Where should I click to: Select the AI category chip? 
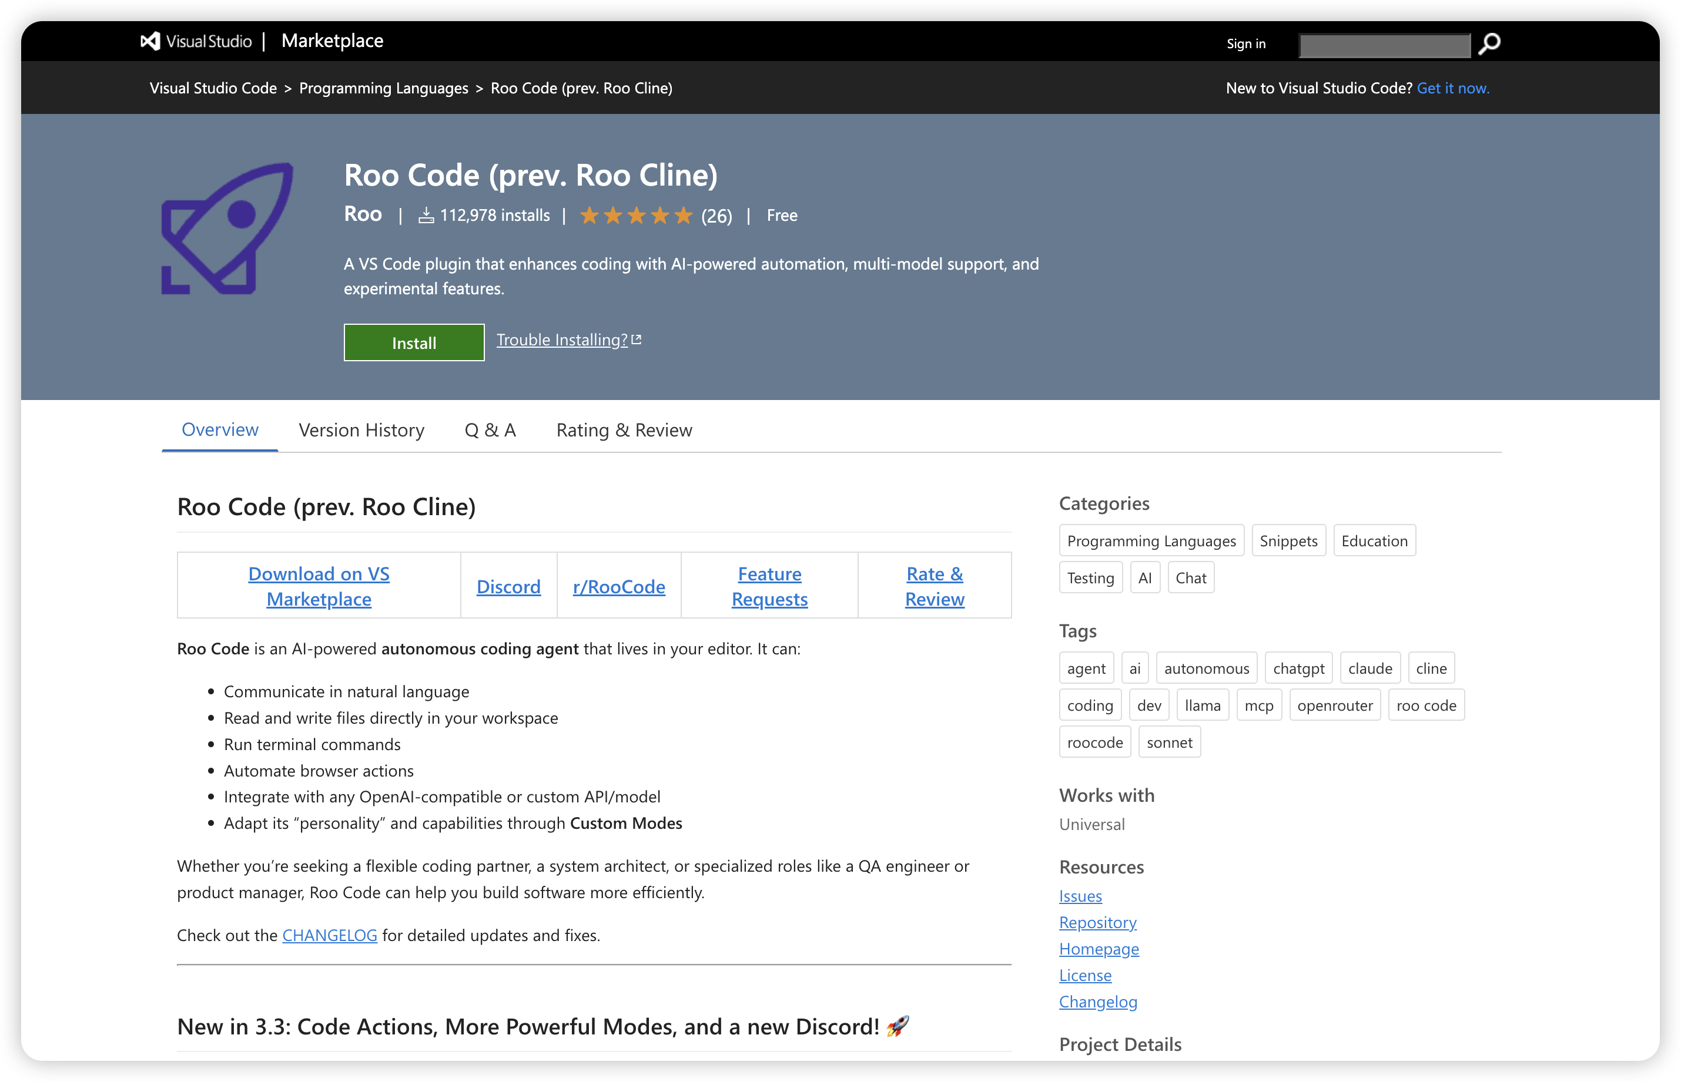[1144, 577]
